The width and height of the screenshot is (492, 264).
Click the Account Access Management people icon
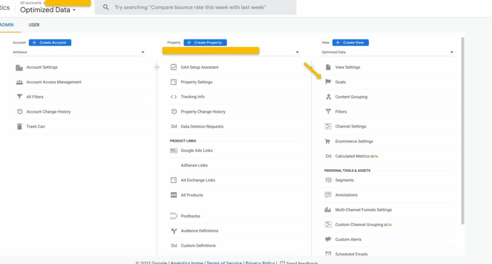pyautogui.click(x=19, y=82)
